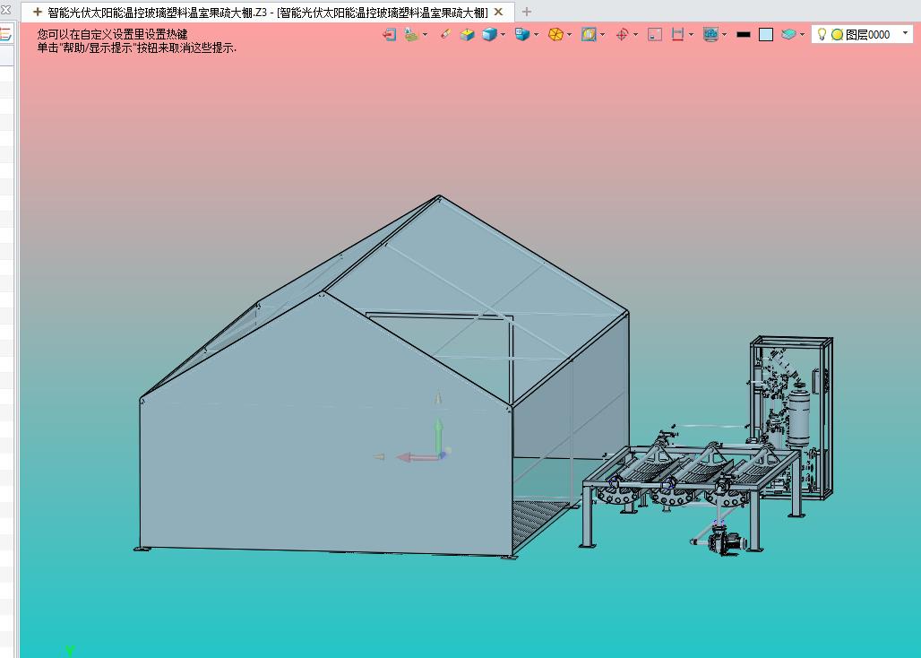The height and width of the screenshot is (658, 921).
Task: Expand the shaded cube display mode dropdown
Action: click(x=503, y=35)
